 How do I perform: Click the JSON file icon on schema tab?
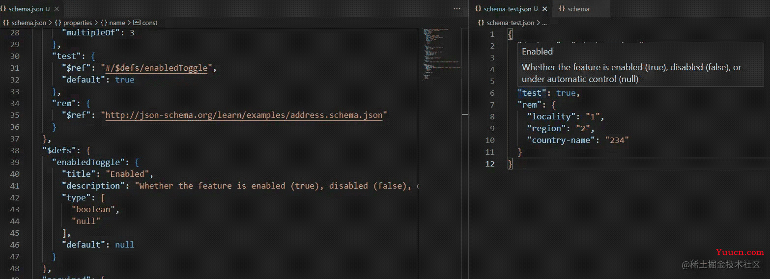562,9
